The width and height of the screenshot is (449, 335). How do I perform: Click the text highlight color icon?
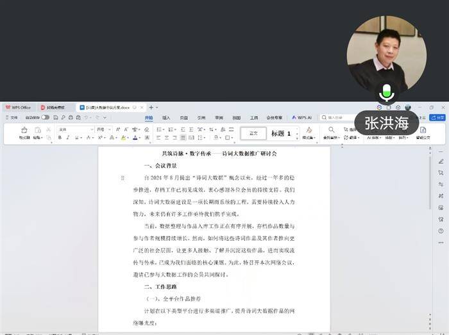(x=123, y=137)
